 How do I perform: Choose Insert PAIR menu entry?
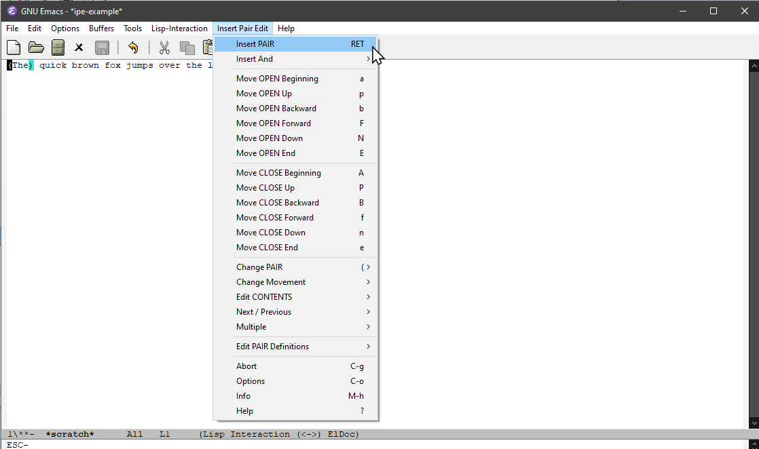[x=295, y=44]
